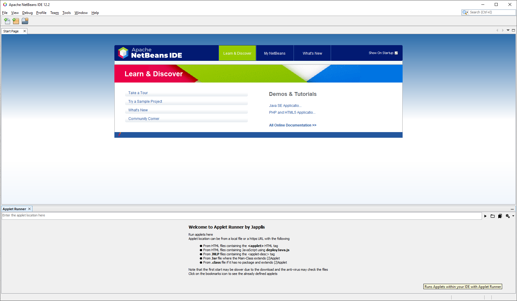Click the Apache NetBeans title bar app icon
The height and width of the screenshot is (301, 517).
(5, 4)
